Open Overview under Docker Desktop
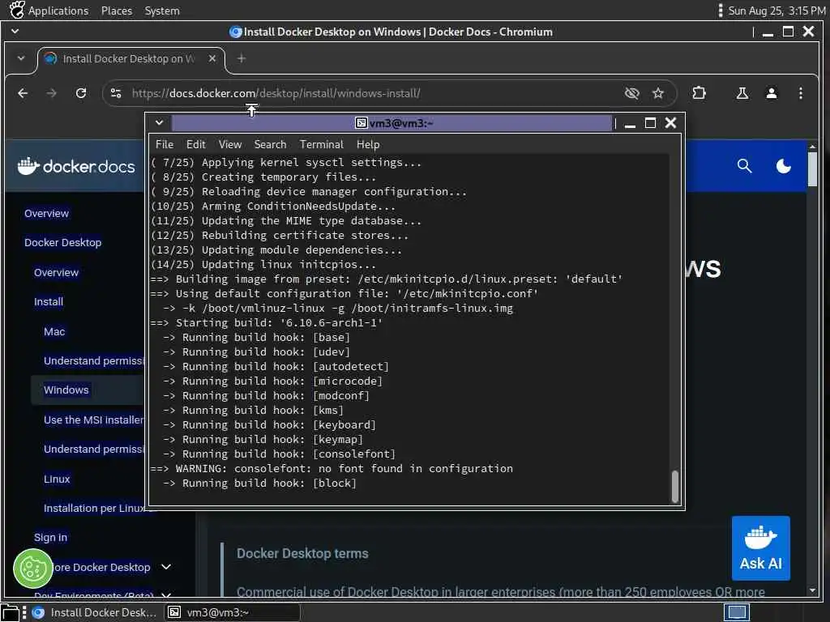This screenshot has height=622, width=830. pos(56,272)
